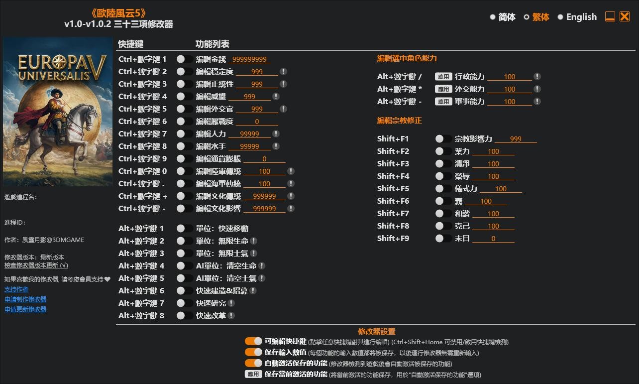639x384 pixels.
Task: Click 儀式力 value field
Action: pyautogui.click(x=501, y=189)
